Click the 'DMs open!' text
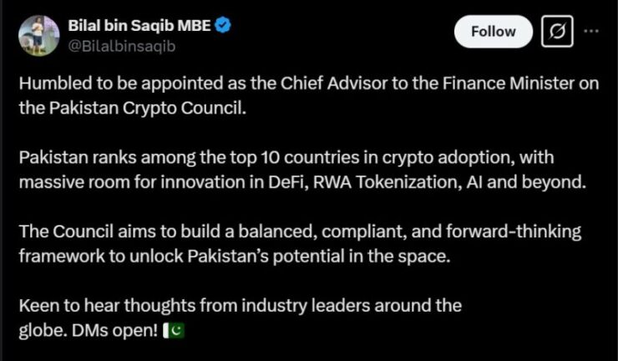The height and width of the screenshot is (361, 618). point(114,331)
